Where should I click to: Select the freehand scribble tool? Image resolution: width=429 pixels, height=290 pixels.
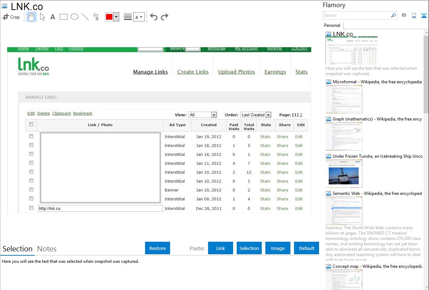coord(96,17)
